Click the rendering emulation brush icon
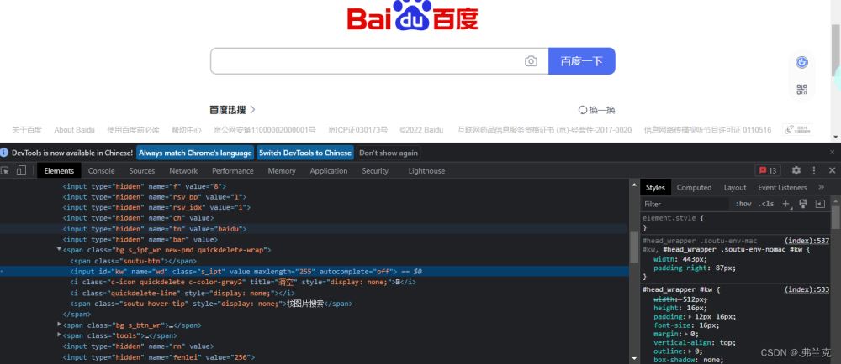The height and width of the screenshot is (364, 841). pos(803,204)
